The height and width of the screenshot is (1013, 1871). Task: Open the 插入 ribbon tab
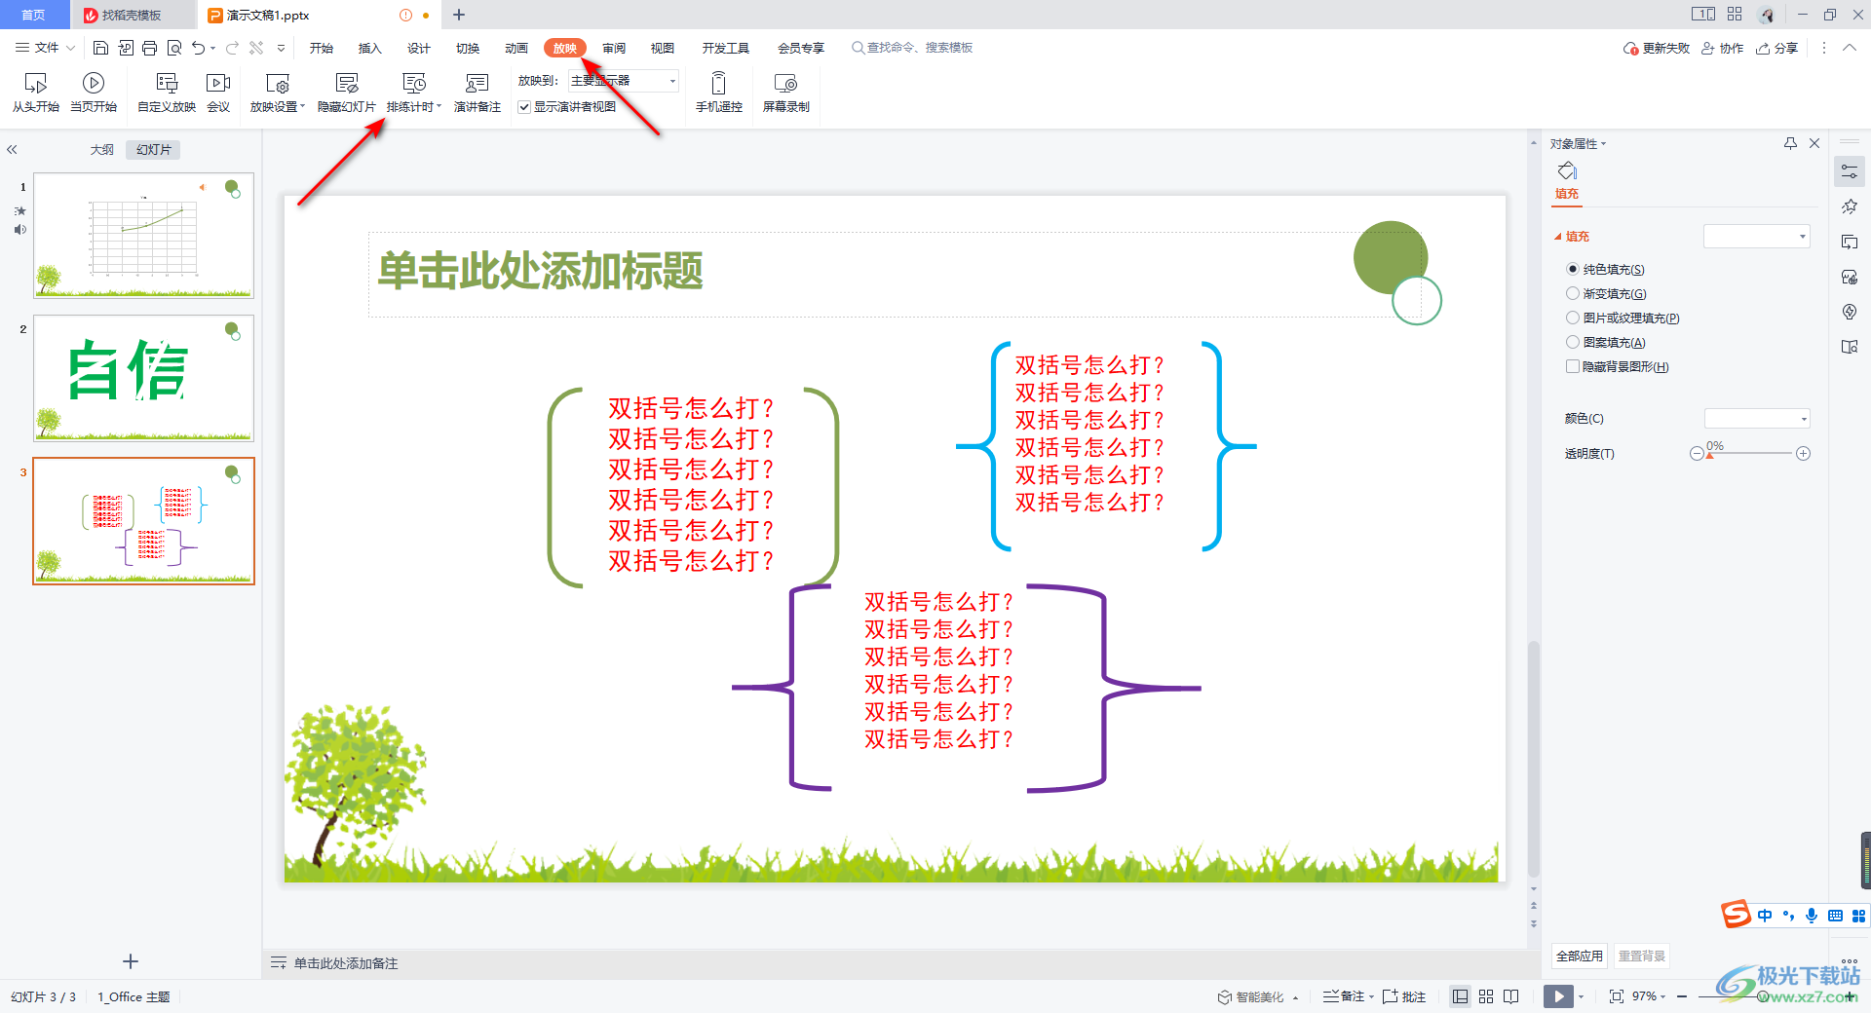(369, 48)
